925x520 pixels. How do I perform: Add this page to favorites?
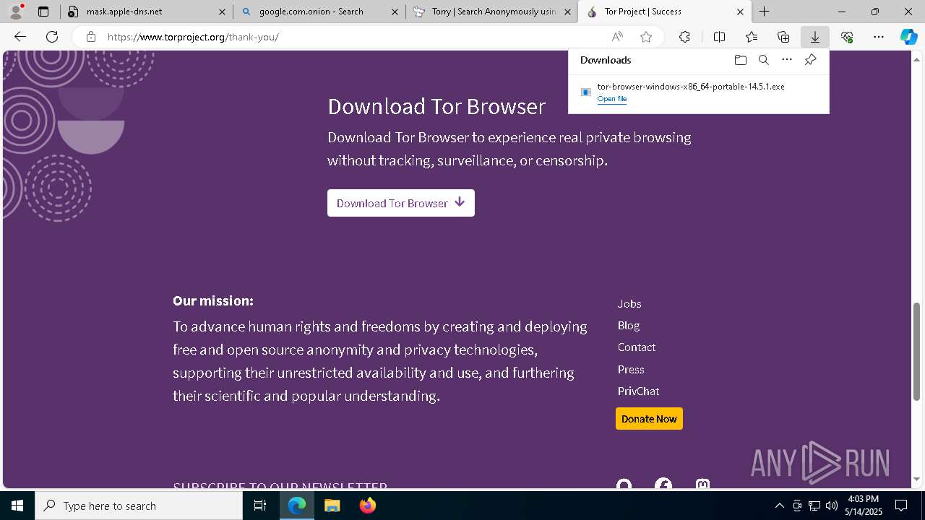click(x=646, y=37)
